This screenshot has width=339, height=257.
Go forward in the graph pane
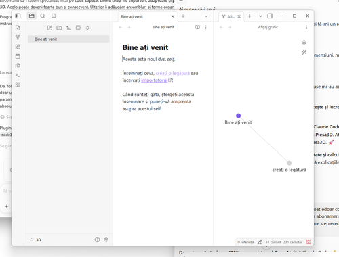[x=230, y=27]
